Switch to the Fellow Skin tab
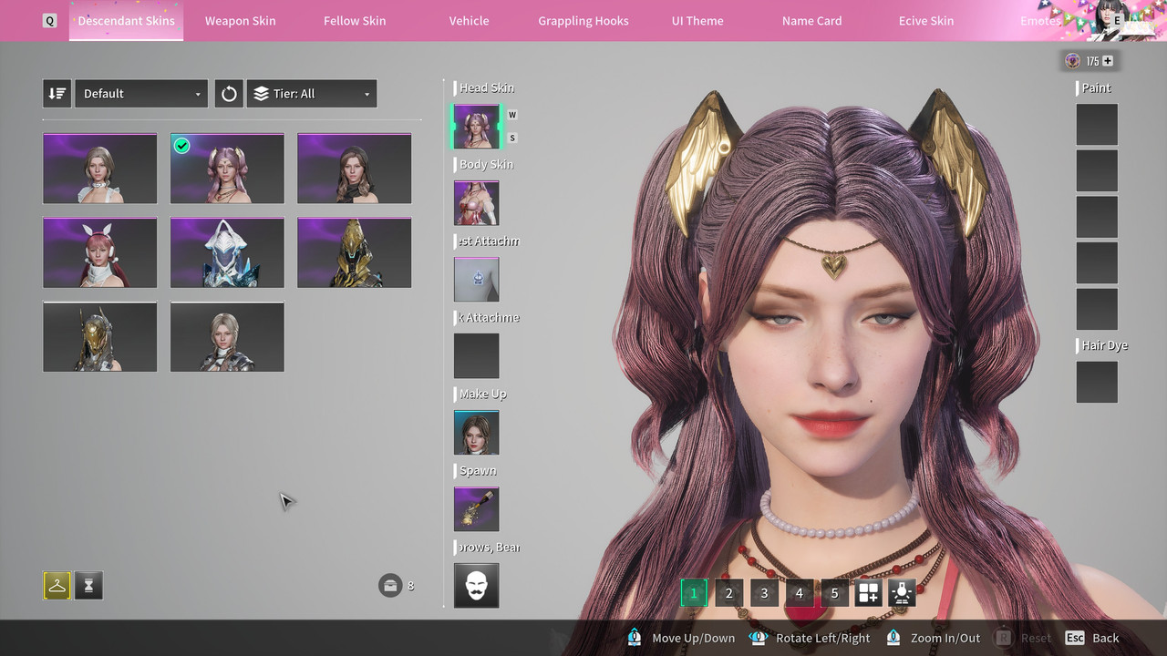 (x=355, y=20)
